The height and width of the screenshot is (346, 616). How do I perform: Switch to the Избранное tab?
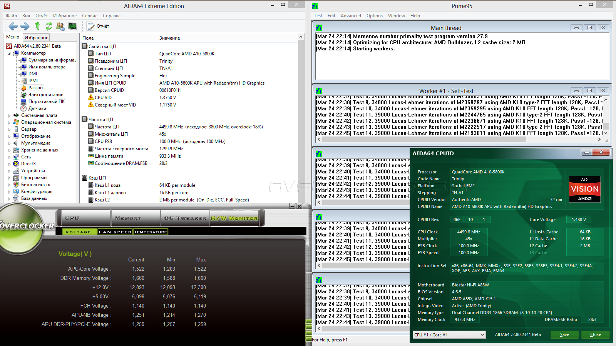[x=36, y=38]
